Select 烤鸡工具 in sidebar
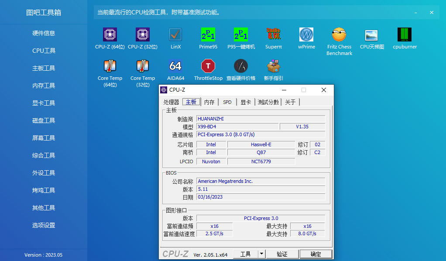The height and width of the screenshot is (261, 446). click(x=44, y=190)
